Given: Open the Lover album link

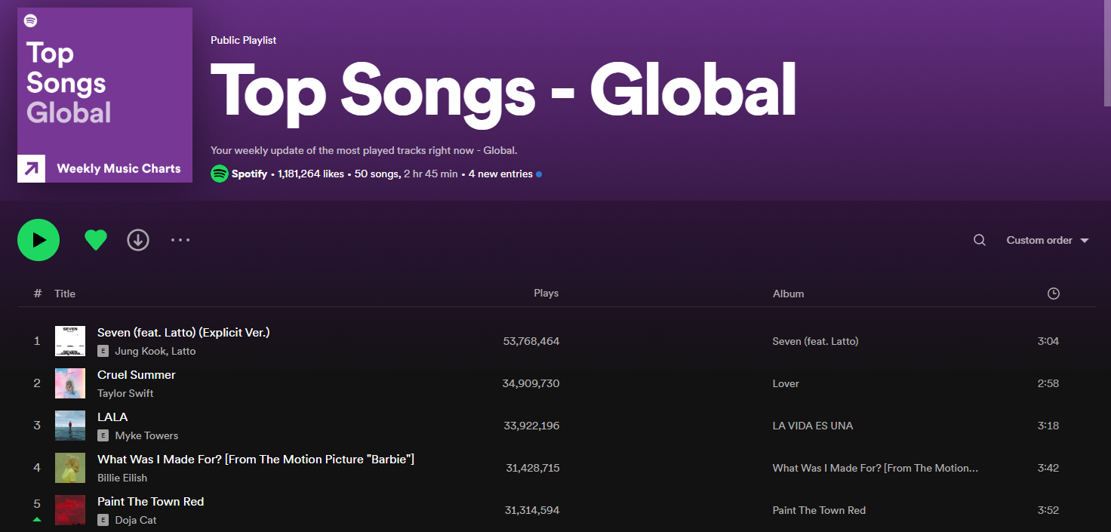Looking at the screenshot, I should pyautogui.click(x=786, y=383).
